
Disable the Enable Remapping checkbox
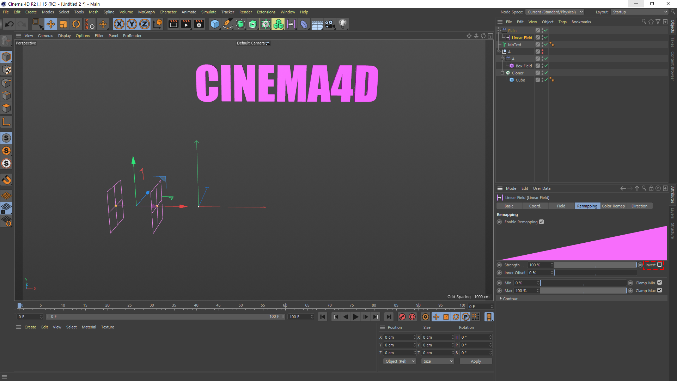point(541,222)
